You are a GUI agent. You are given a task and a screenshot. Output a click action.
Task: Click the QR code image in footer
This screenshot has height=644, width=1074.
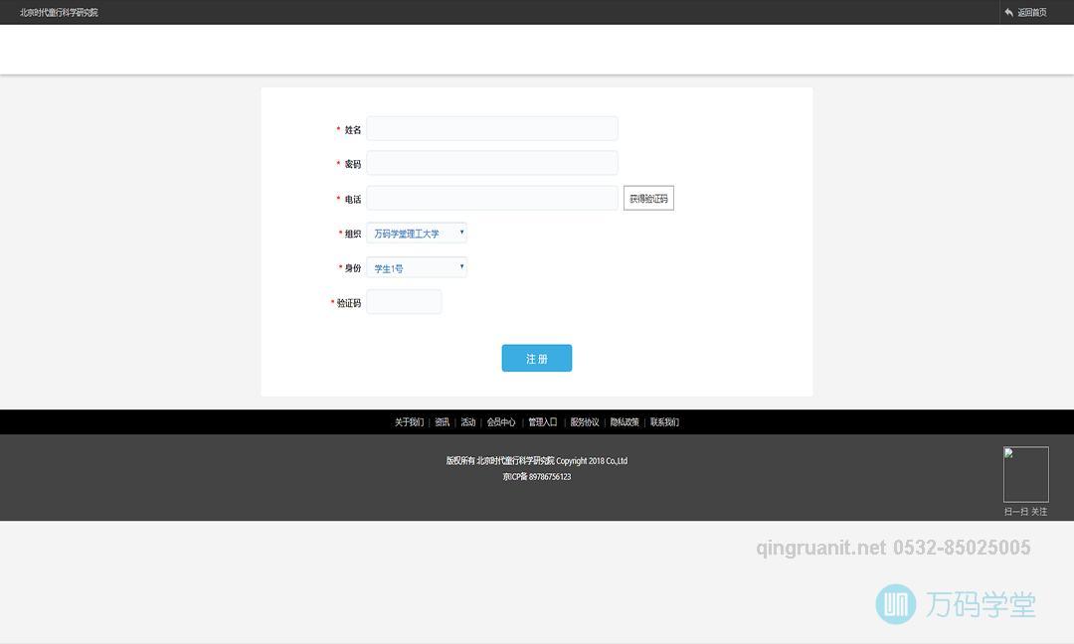click(x=1025, y=474)
